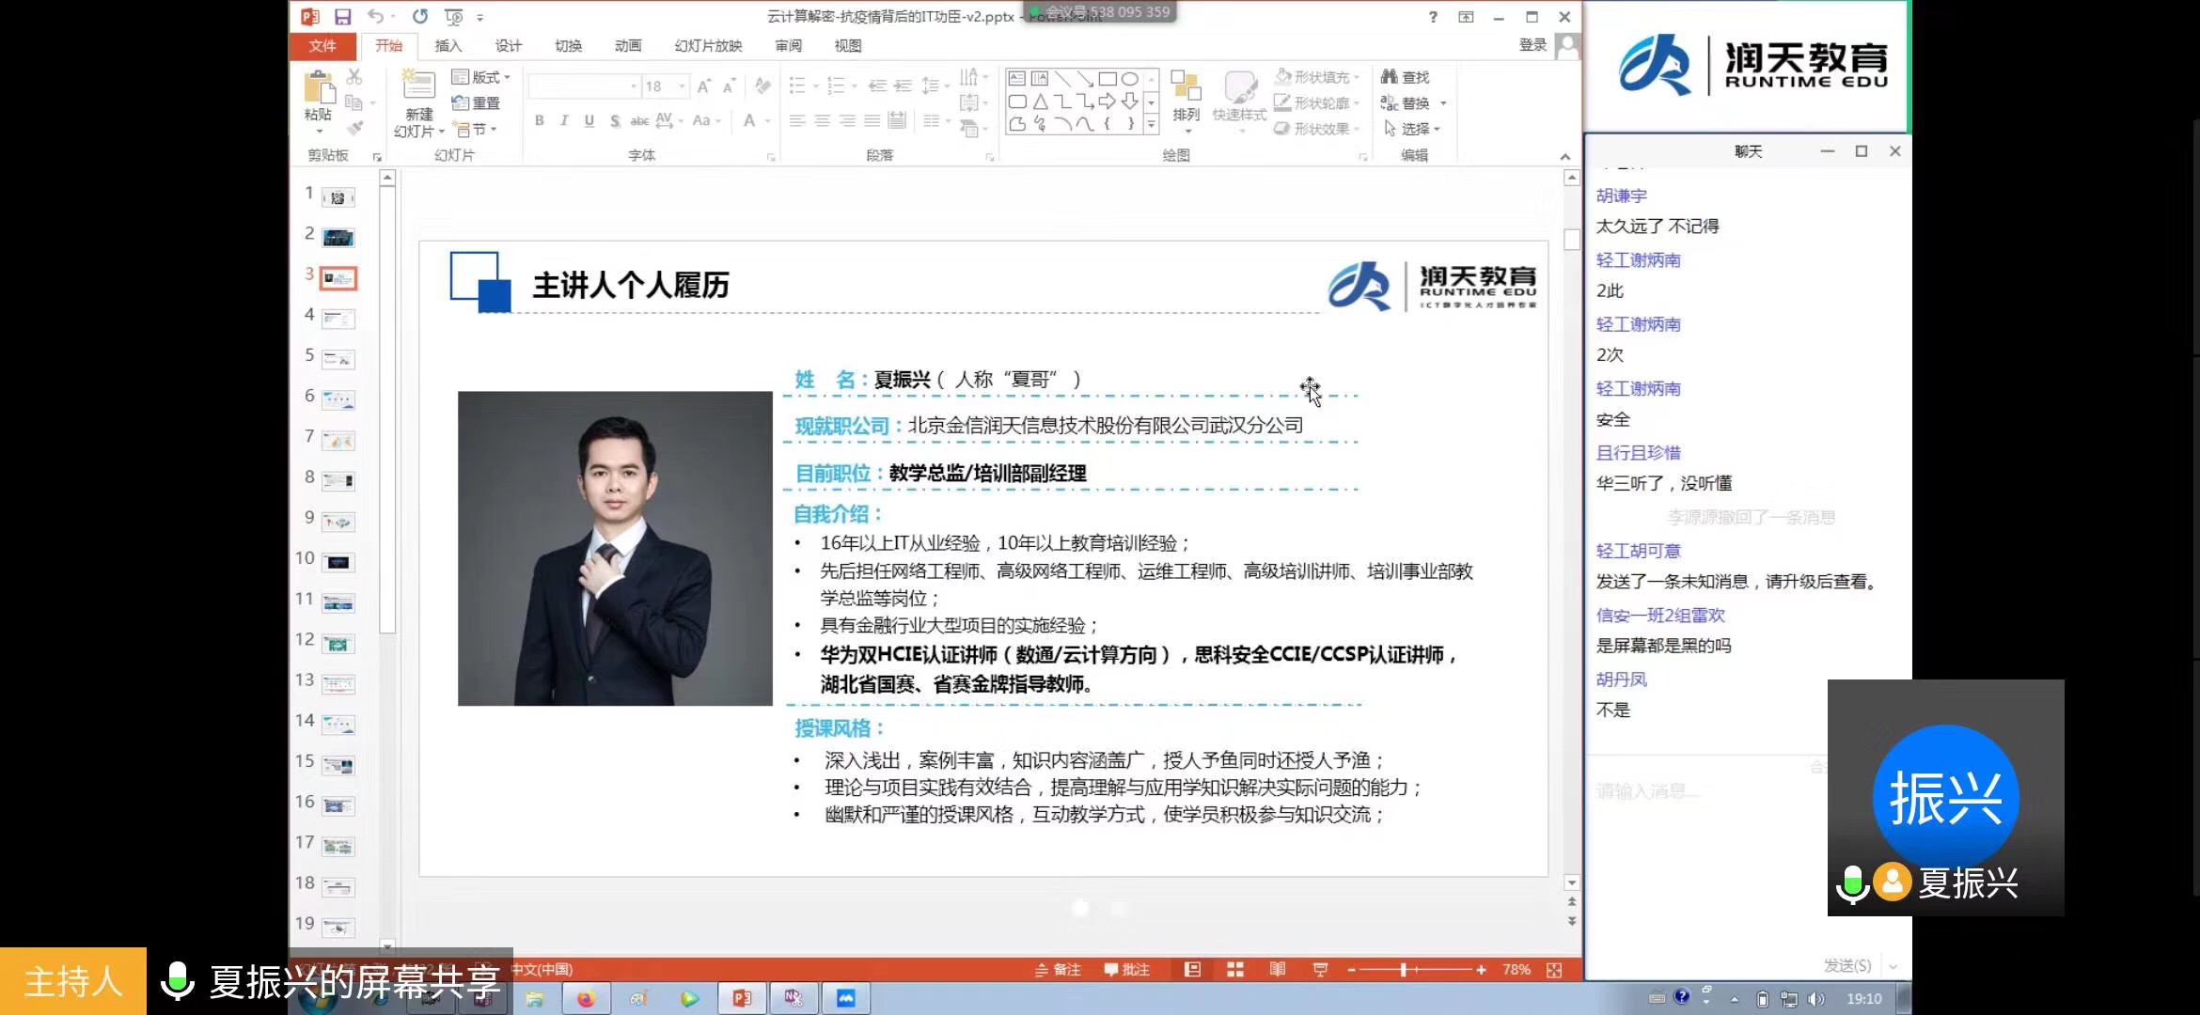Toggle the Notes (备注) pane
2200x1015 pixels.
(1059, 970)
